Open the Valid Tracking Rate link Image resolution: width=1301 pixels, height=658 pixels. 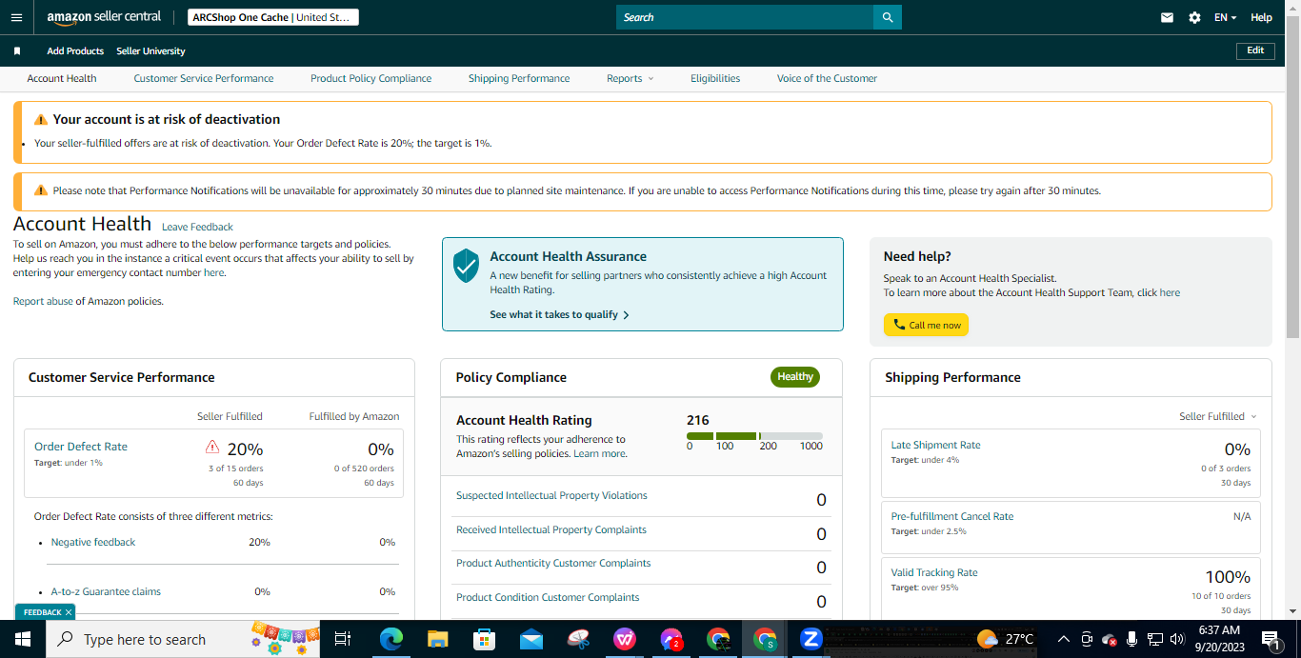point(934,572)
